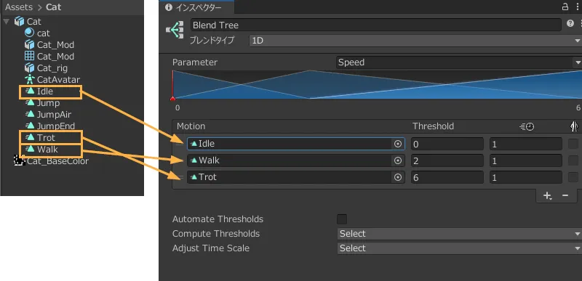Remove a motion with the minus button
This screenshot has width=582, height=281.
click(x=565, y=195)
